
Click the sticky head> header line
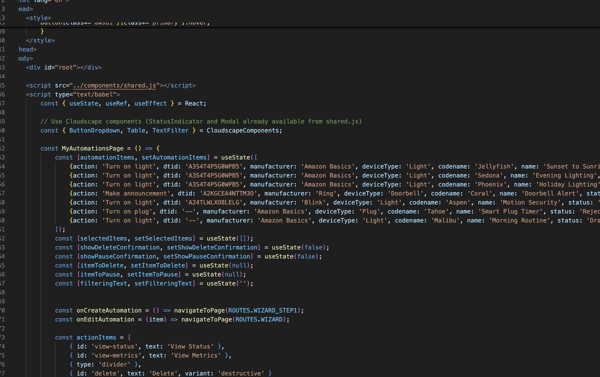pos(26,9)
